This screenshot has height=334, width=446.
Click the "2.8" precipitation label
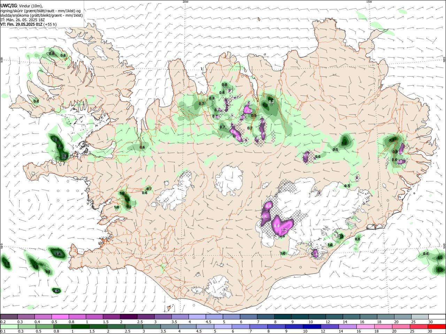point(60,146)
